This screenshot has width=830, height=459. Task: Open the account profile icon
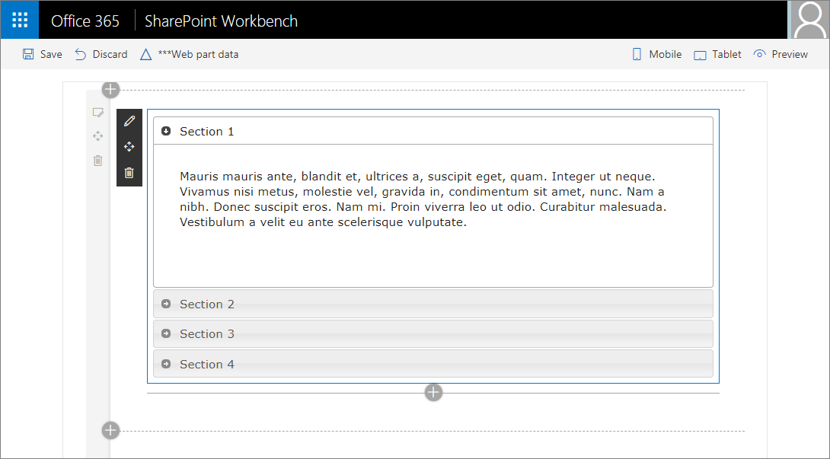[810, 20]
